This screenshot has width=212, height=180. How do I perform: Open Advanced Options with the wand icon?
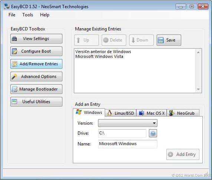point(36,76)
